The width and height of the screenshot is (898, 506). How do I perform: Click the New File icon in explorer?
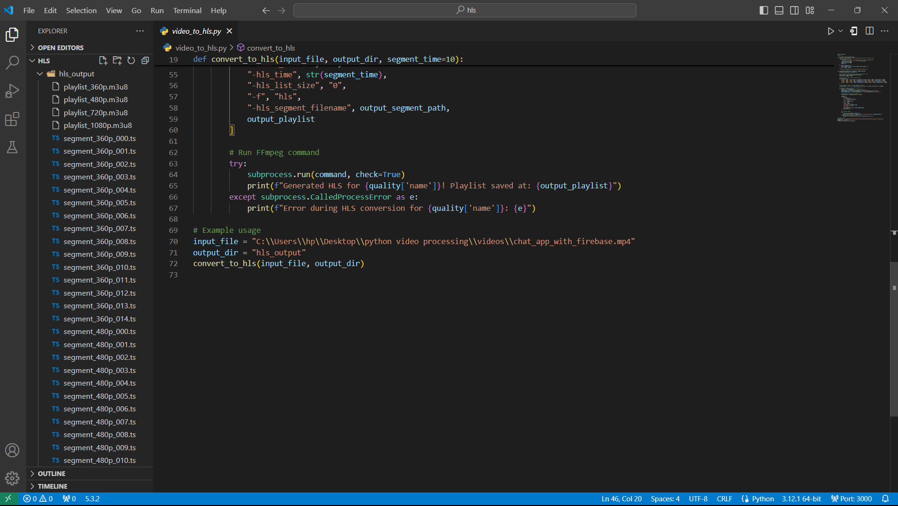click(103, 60)
